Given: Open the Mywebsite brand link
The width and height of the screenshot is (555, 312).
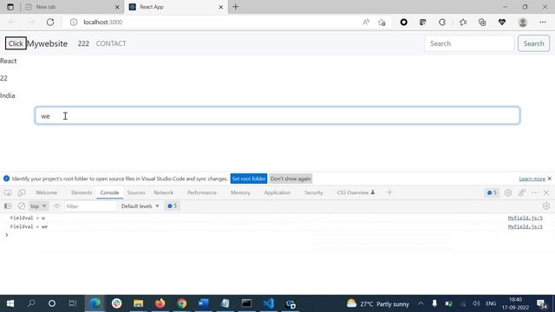Looking at the screenshot, I should point(48,43).
